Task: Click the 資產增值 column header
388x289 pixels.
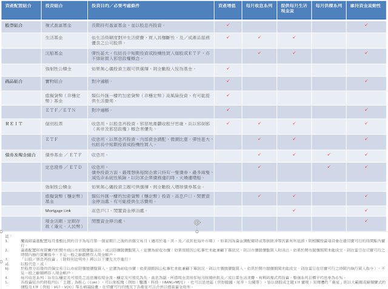Action: pos(228,10)
